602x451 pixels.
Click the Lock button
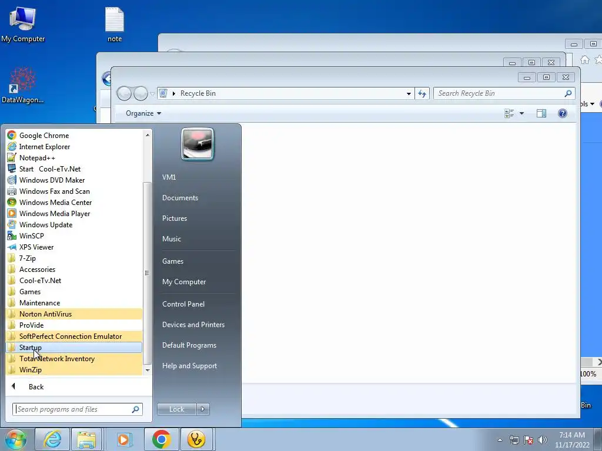[176, 409]
